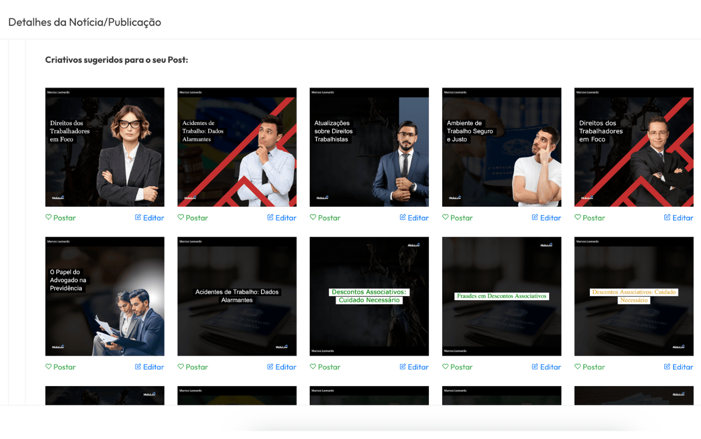The width and height of the screenshot is (701, 439).
Task: Open the text-only Acidentes de Trabalho: Dados Alarmantes creative
Action: [x=237, y=296]
